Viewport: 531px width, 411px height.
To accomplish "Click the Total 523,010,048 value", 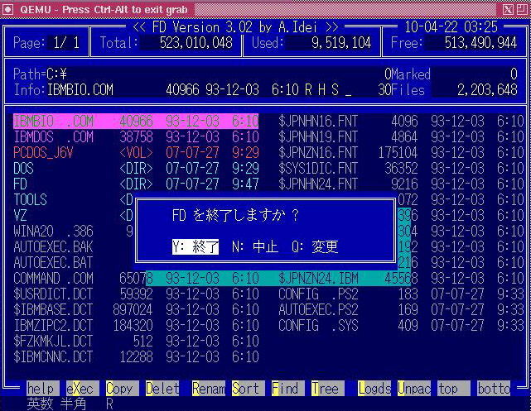I will 196,42.
